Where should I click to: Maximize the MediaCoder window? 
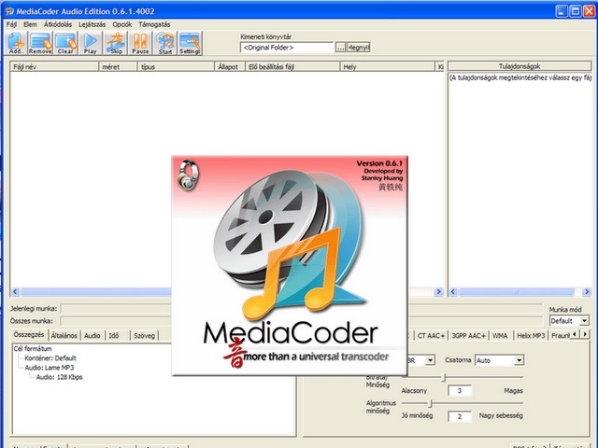[576, 11]
